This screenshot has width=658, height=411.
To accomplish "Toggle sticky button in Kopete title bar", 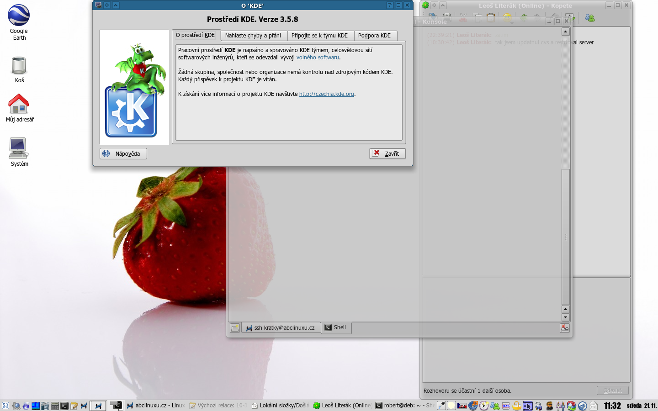I will (434, 5).
